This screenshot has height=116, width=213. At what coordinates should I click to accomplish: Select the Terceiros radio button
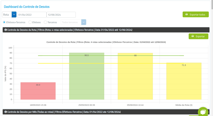[x=46, y=22]
